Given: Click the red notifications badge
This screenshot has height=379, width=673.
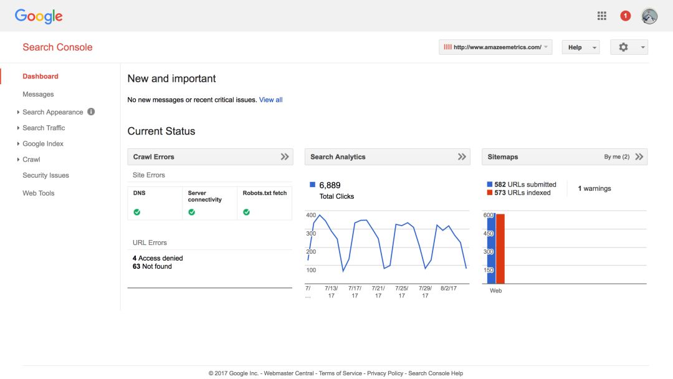Looking at the screenshot, I should 625,16.
